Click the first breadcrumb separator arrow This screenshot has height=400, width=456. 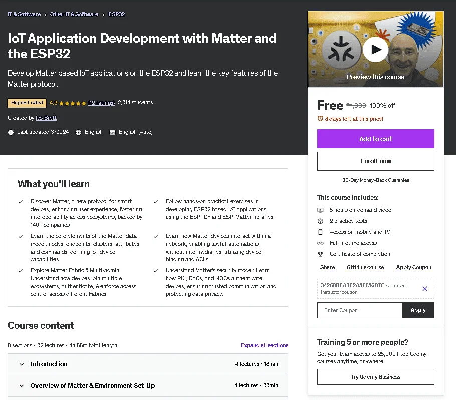click(x=46, y=15)
